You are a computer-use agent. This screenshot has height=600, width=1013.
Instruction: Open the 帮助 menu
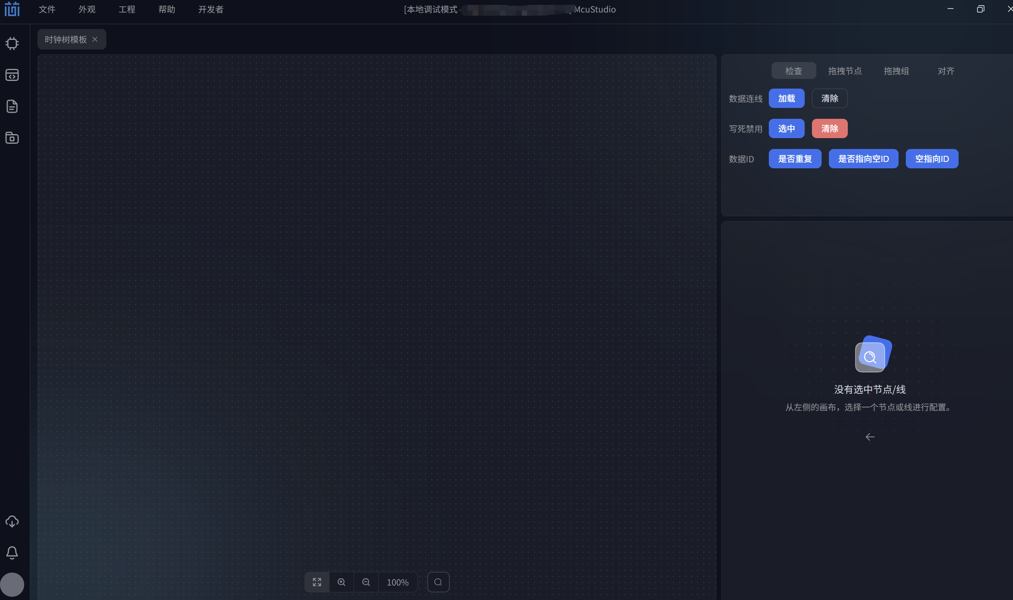coord(167,9)
